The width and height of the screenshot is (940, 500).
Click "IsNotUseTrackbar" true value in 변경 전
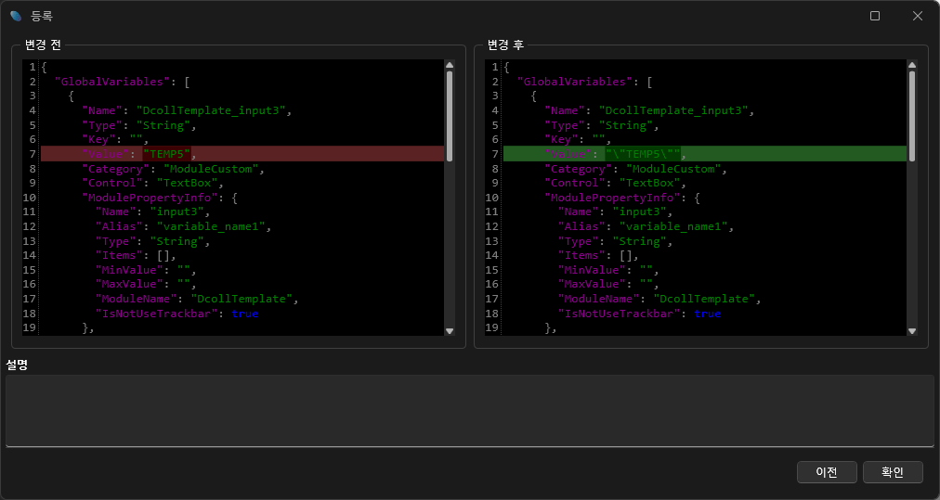pos(245,314)
